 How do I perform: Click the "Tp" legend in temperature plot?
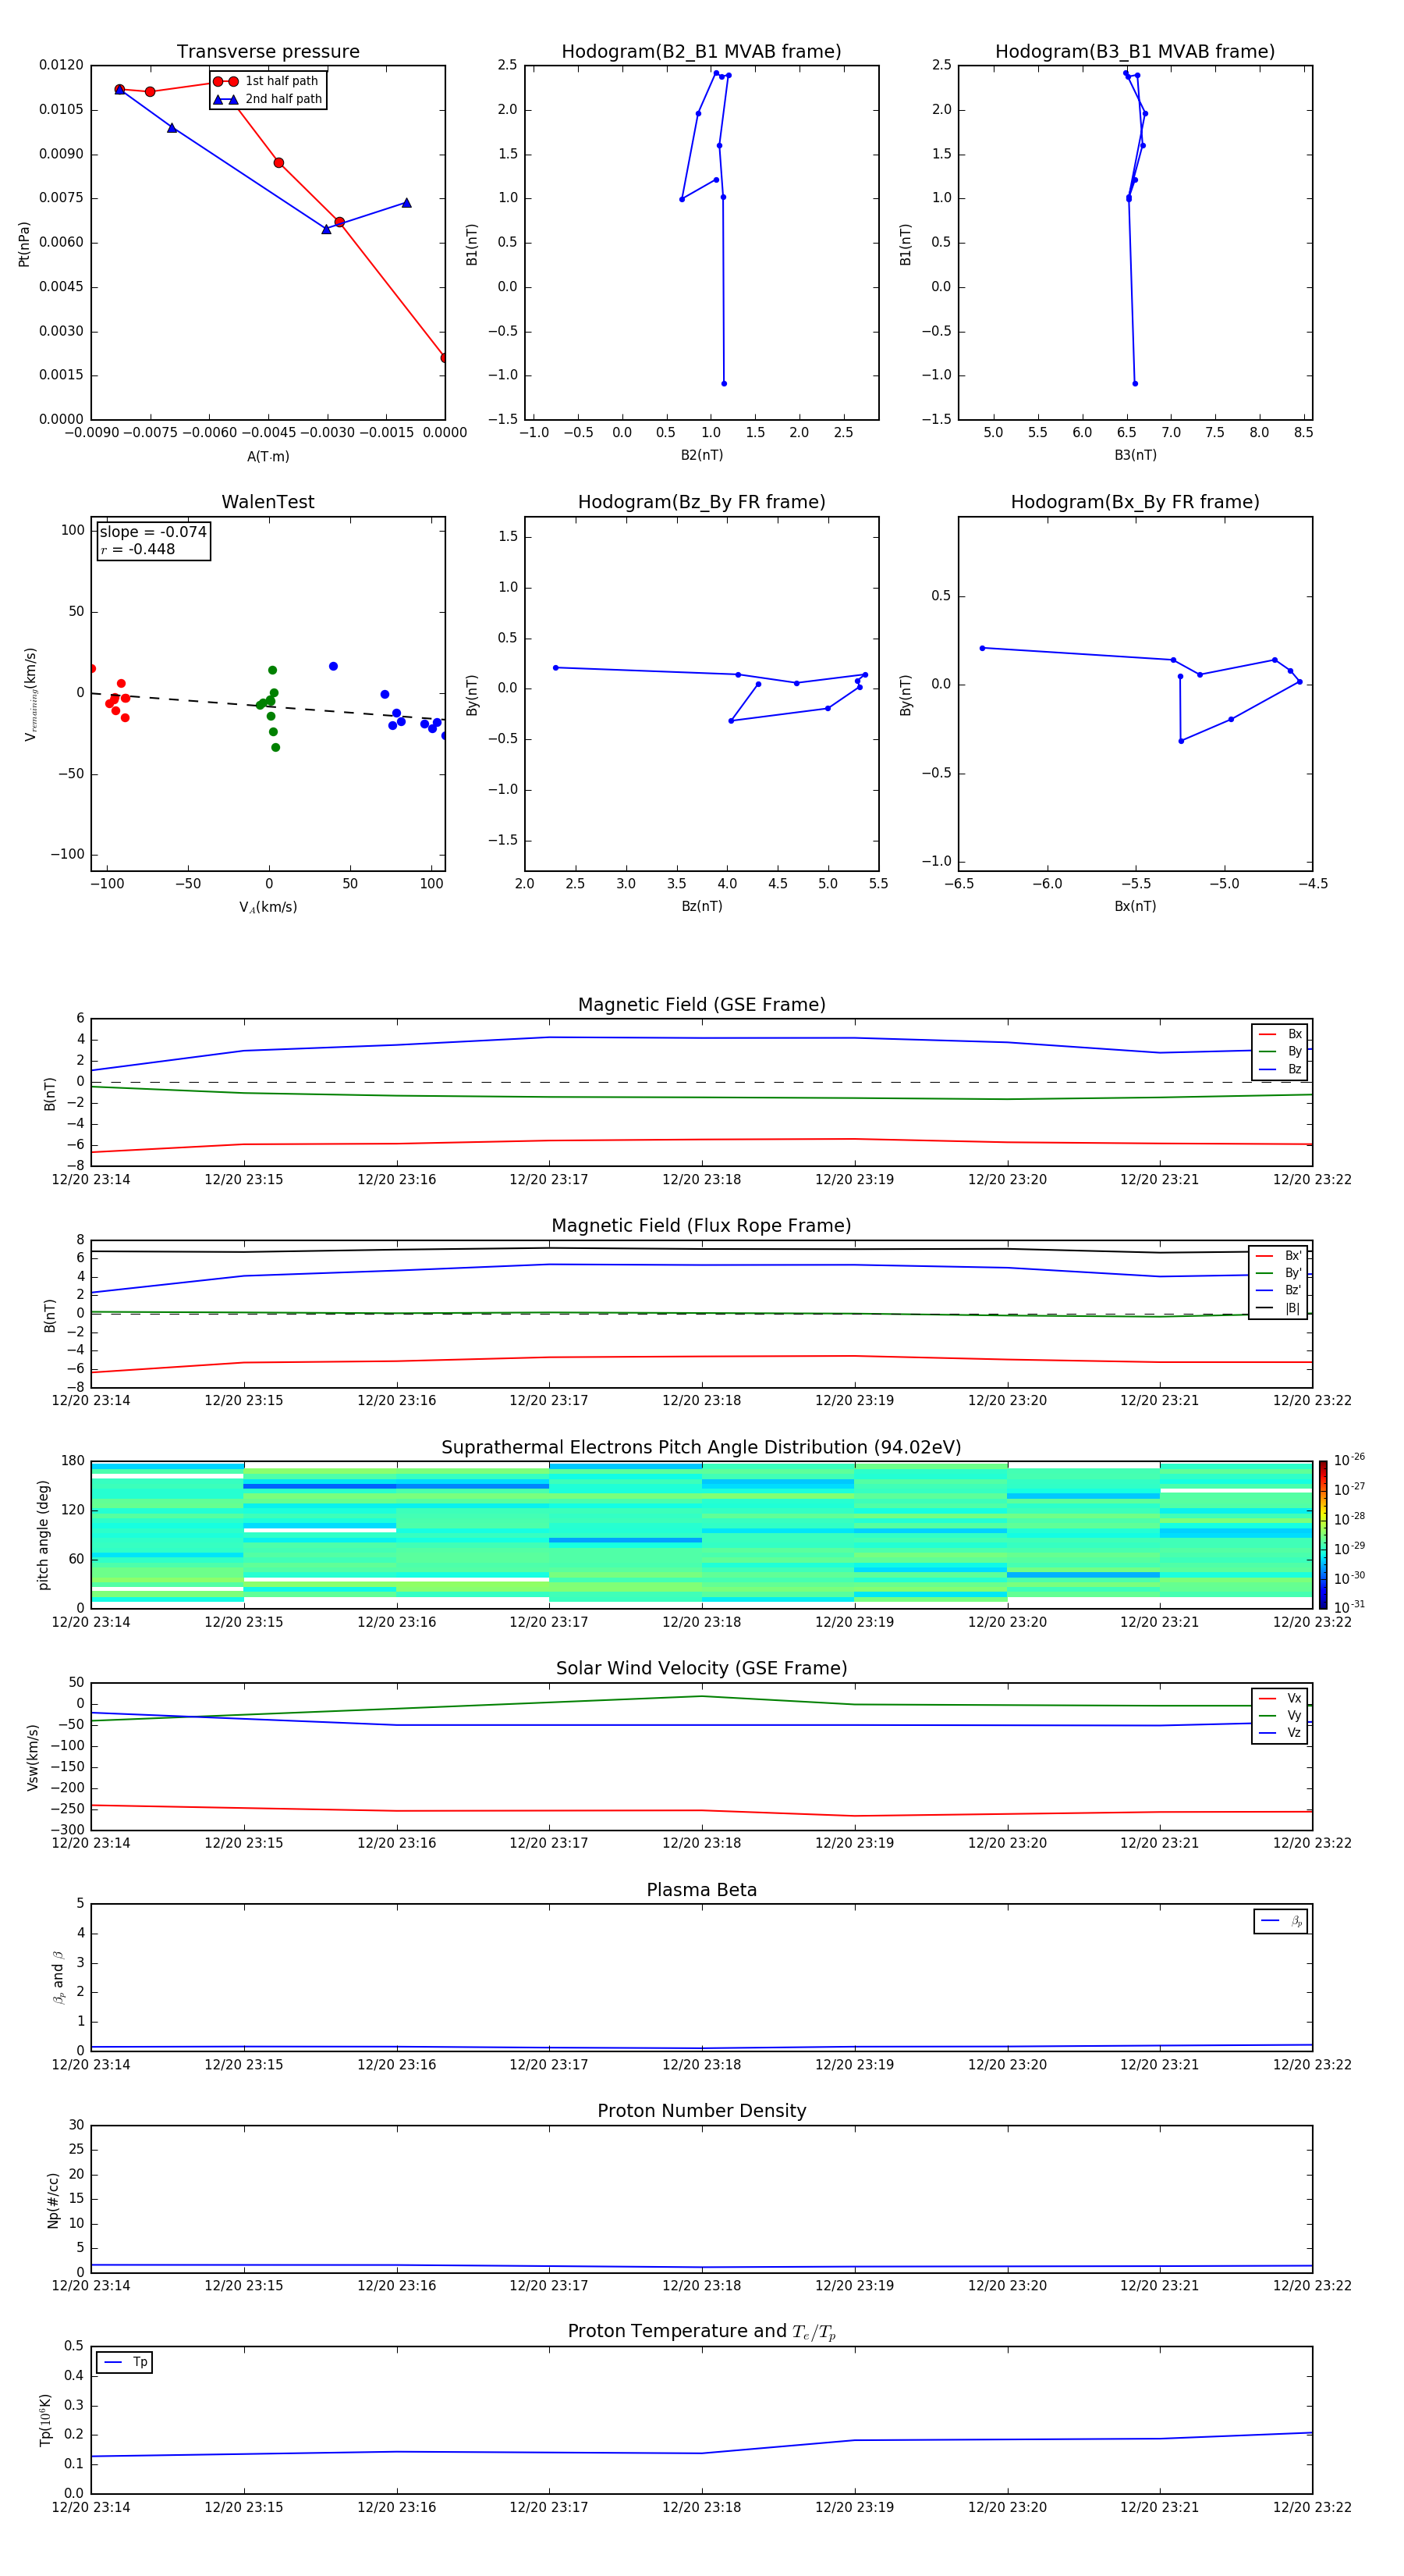click(125, 2363)
